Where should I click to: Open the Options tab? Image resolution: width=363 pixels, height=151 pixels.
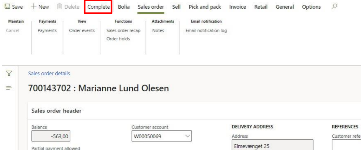(x=311, y=7)
